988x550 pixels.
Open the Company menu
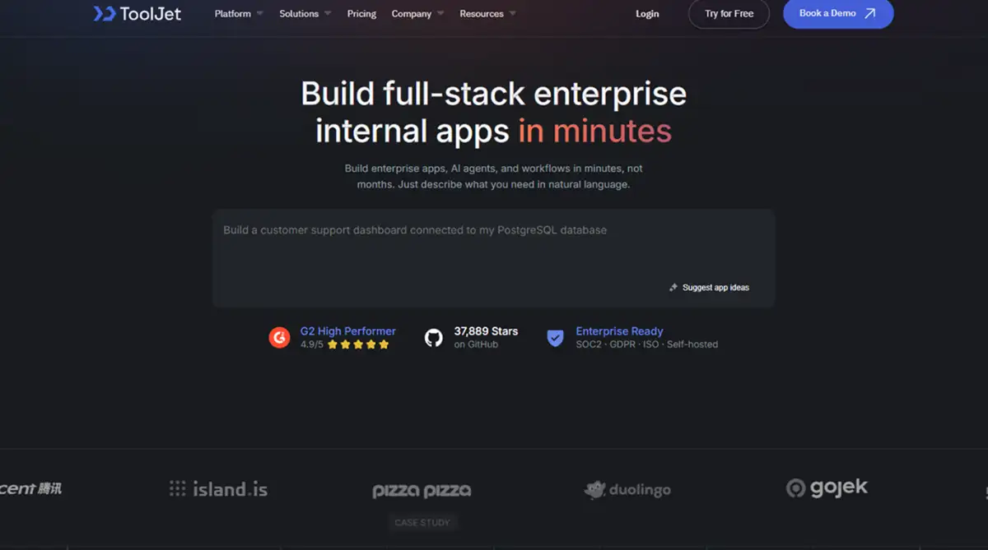pyautogui.click(x=412, y=14)
